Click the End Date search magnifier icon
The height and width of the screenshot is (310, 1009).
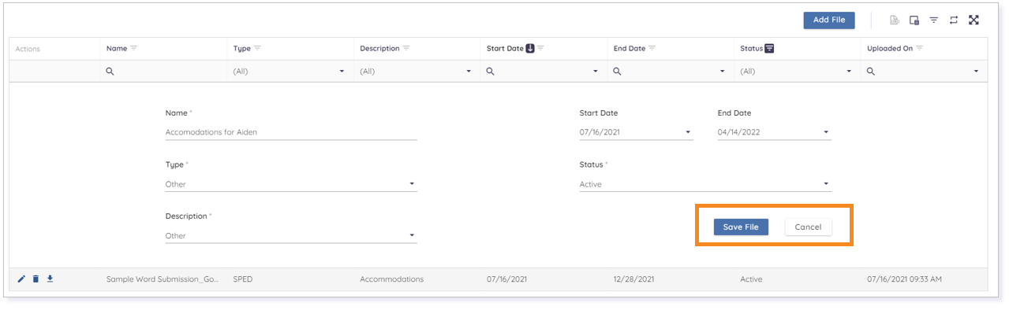coord(617,71)
